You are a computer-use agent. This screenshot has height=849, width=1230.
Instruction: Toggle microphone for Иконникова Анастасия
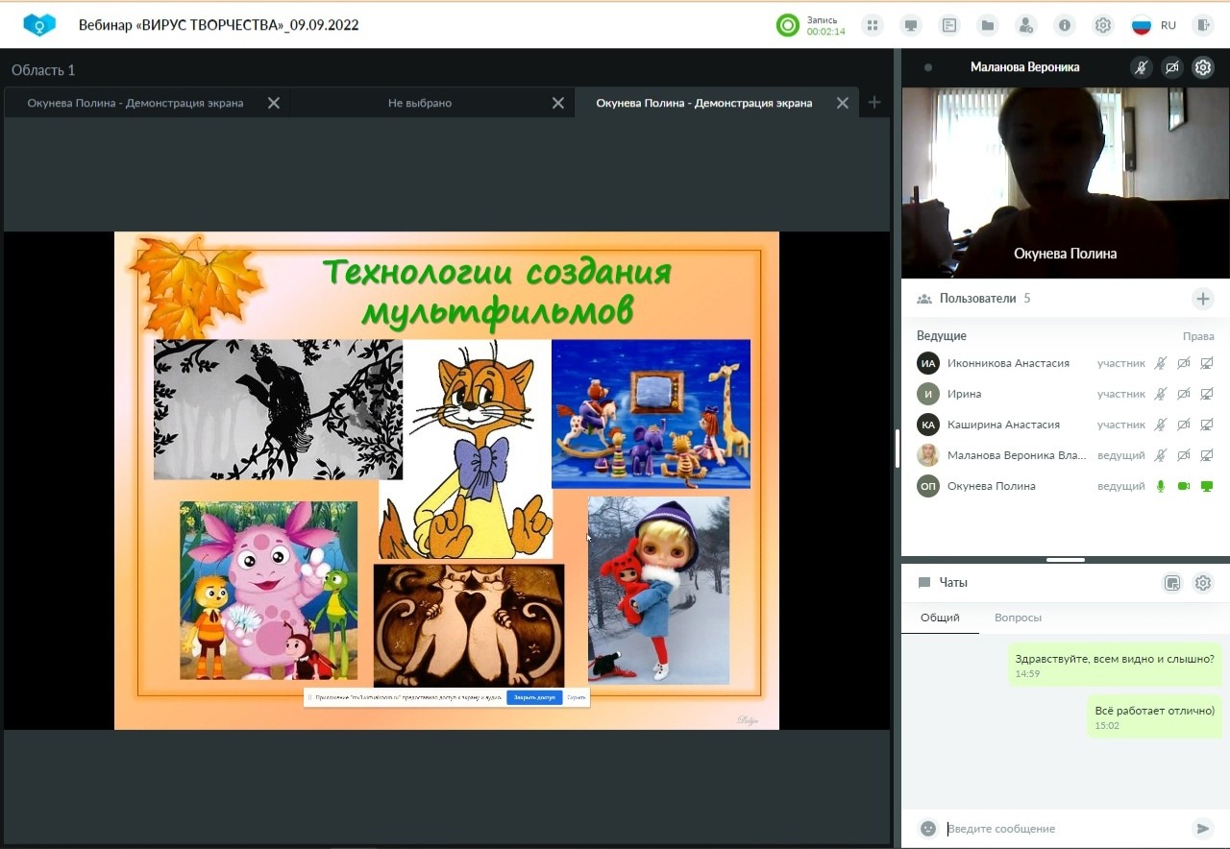pyautogui.click(x=1161, y=363)
